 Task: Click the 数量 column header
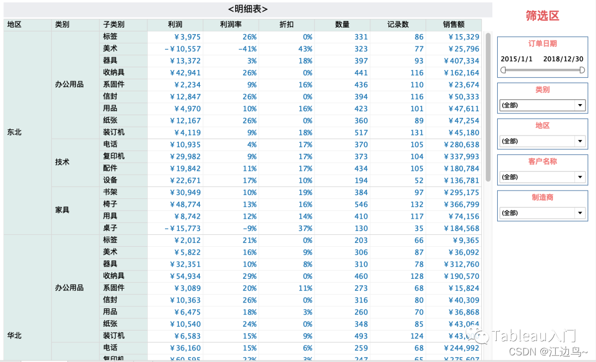pyautogui.click(x=342, y=25)
